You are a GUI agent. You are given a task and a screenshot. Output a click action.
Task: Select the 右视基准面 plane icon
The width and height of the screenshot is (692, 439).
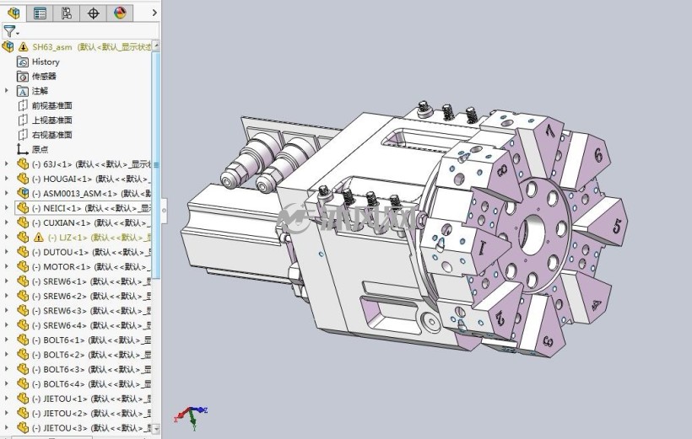click(23, 135)
